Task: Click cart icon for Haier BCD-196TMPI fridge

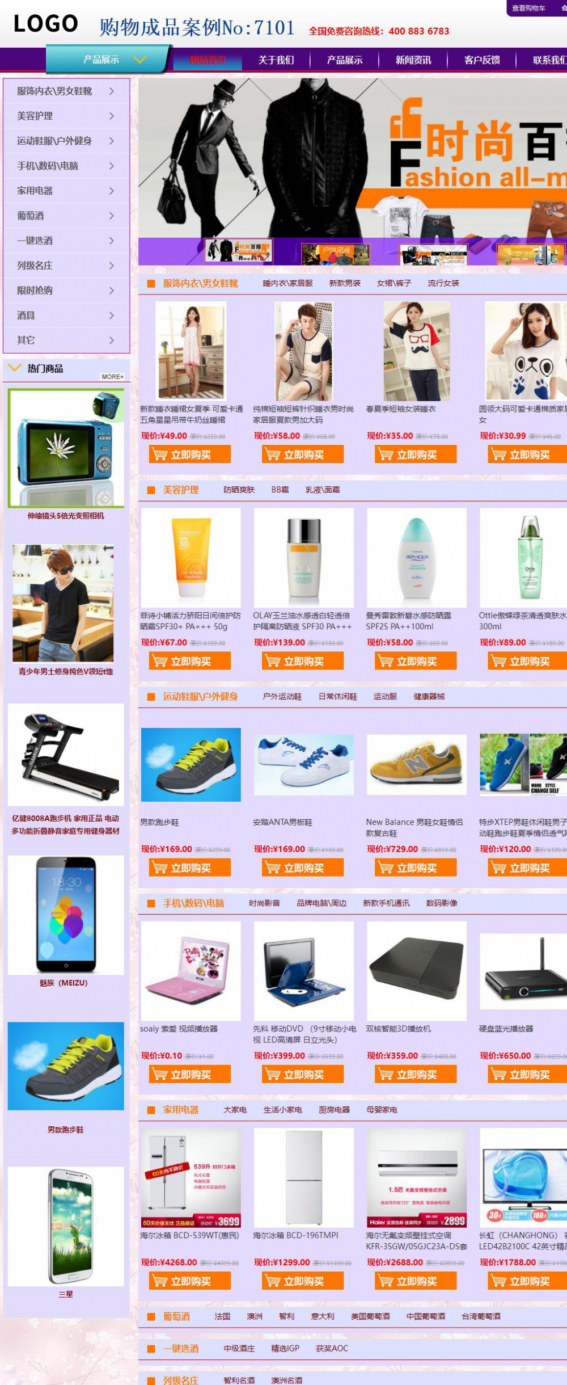Action: coord(273,1281)
